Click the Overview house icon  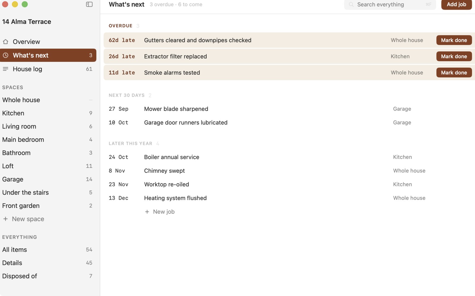(5, 42)
